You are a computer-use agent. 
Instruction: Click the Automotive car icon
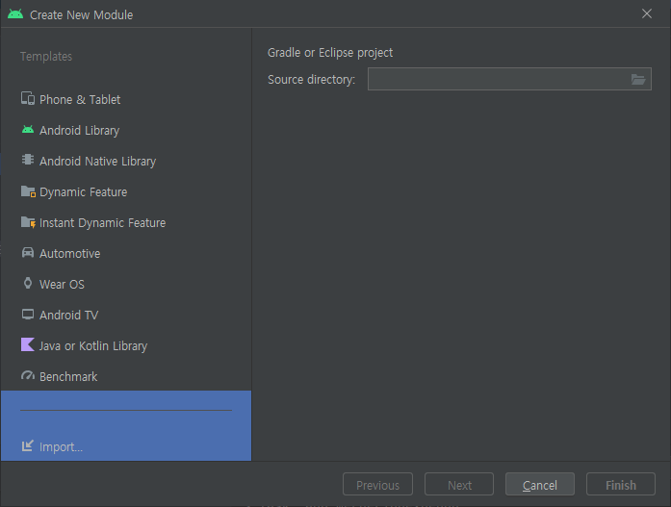pyautogui.click(x=28, y=253)
